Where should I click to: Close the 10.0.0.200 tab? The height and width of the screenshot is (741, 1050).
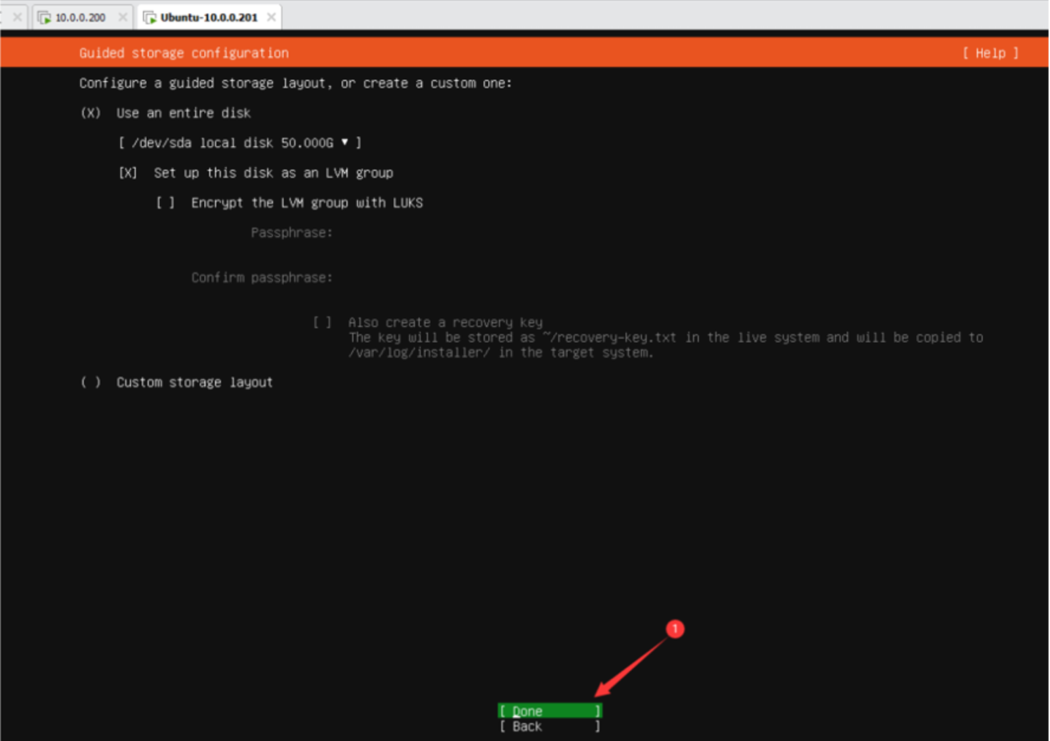tap(123, 18)
